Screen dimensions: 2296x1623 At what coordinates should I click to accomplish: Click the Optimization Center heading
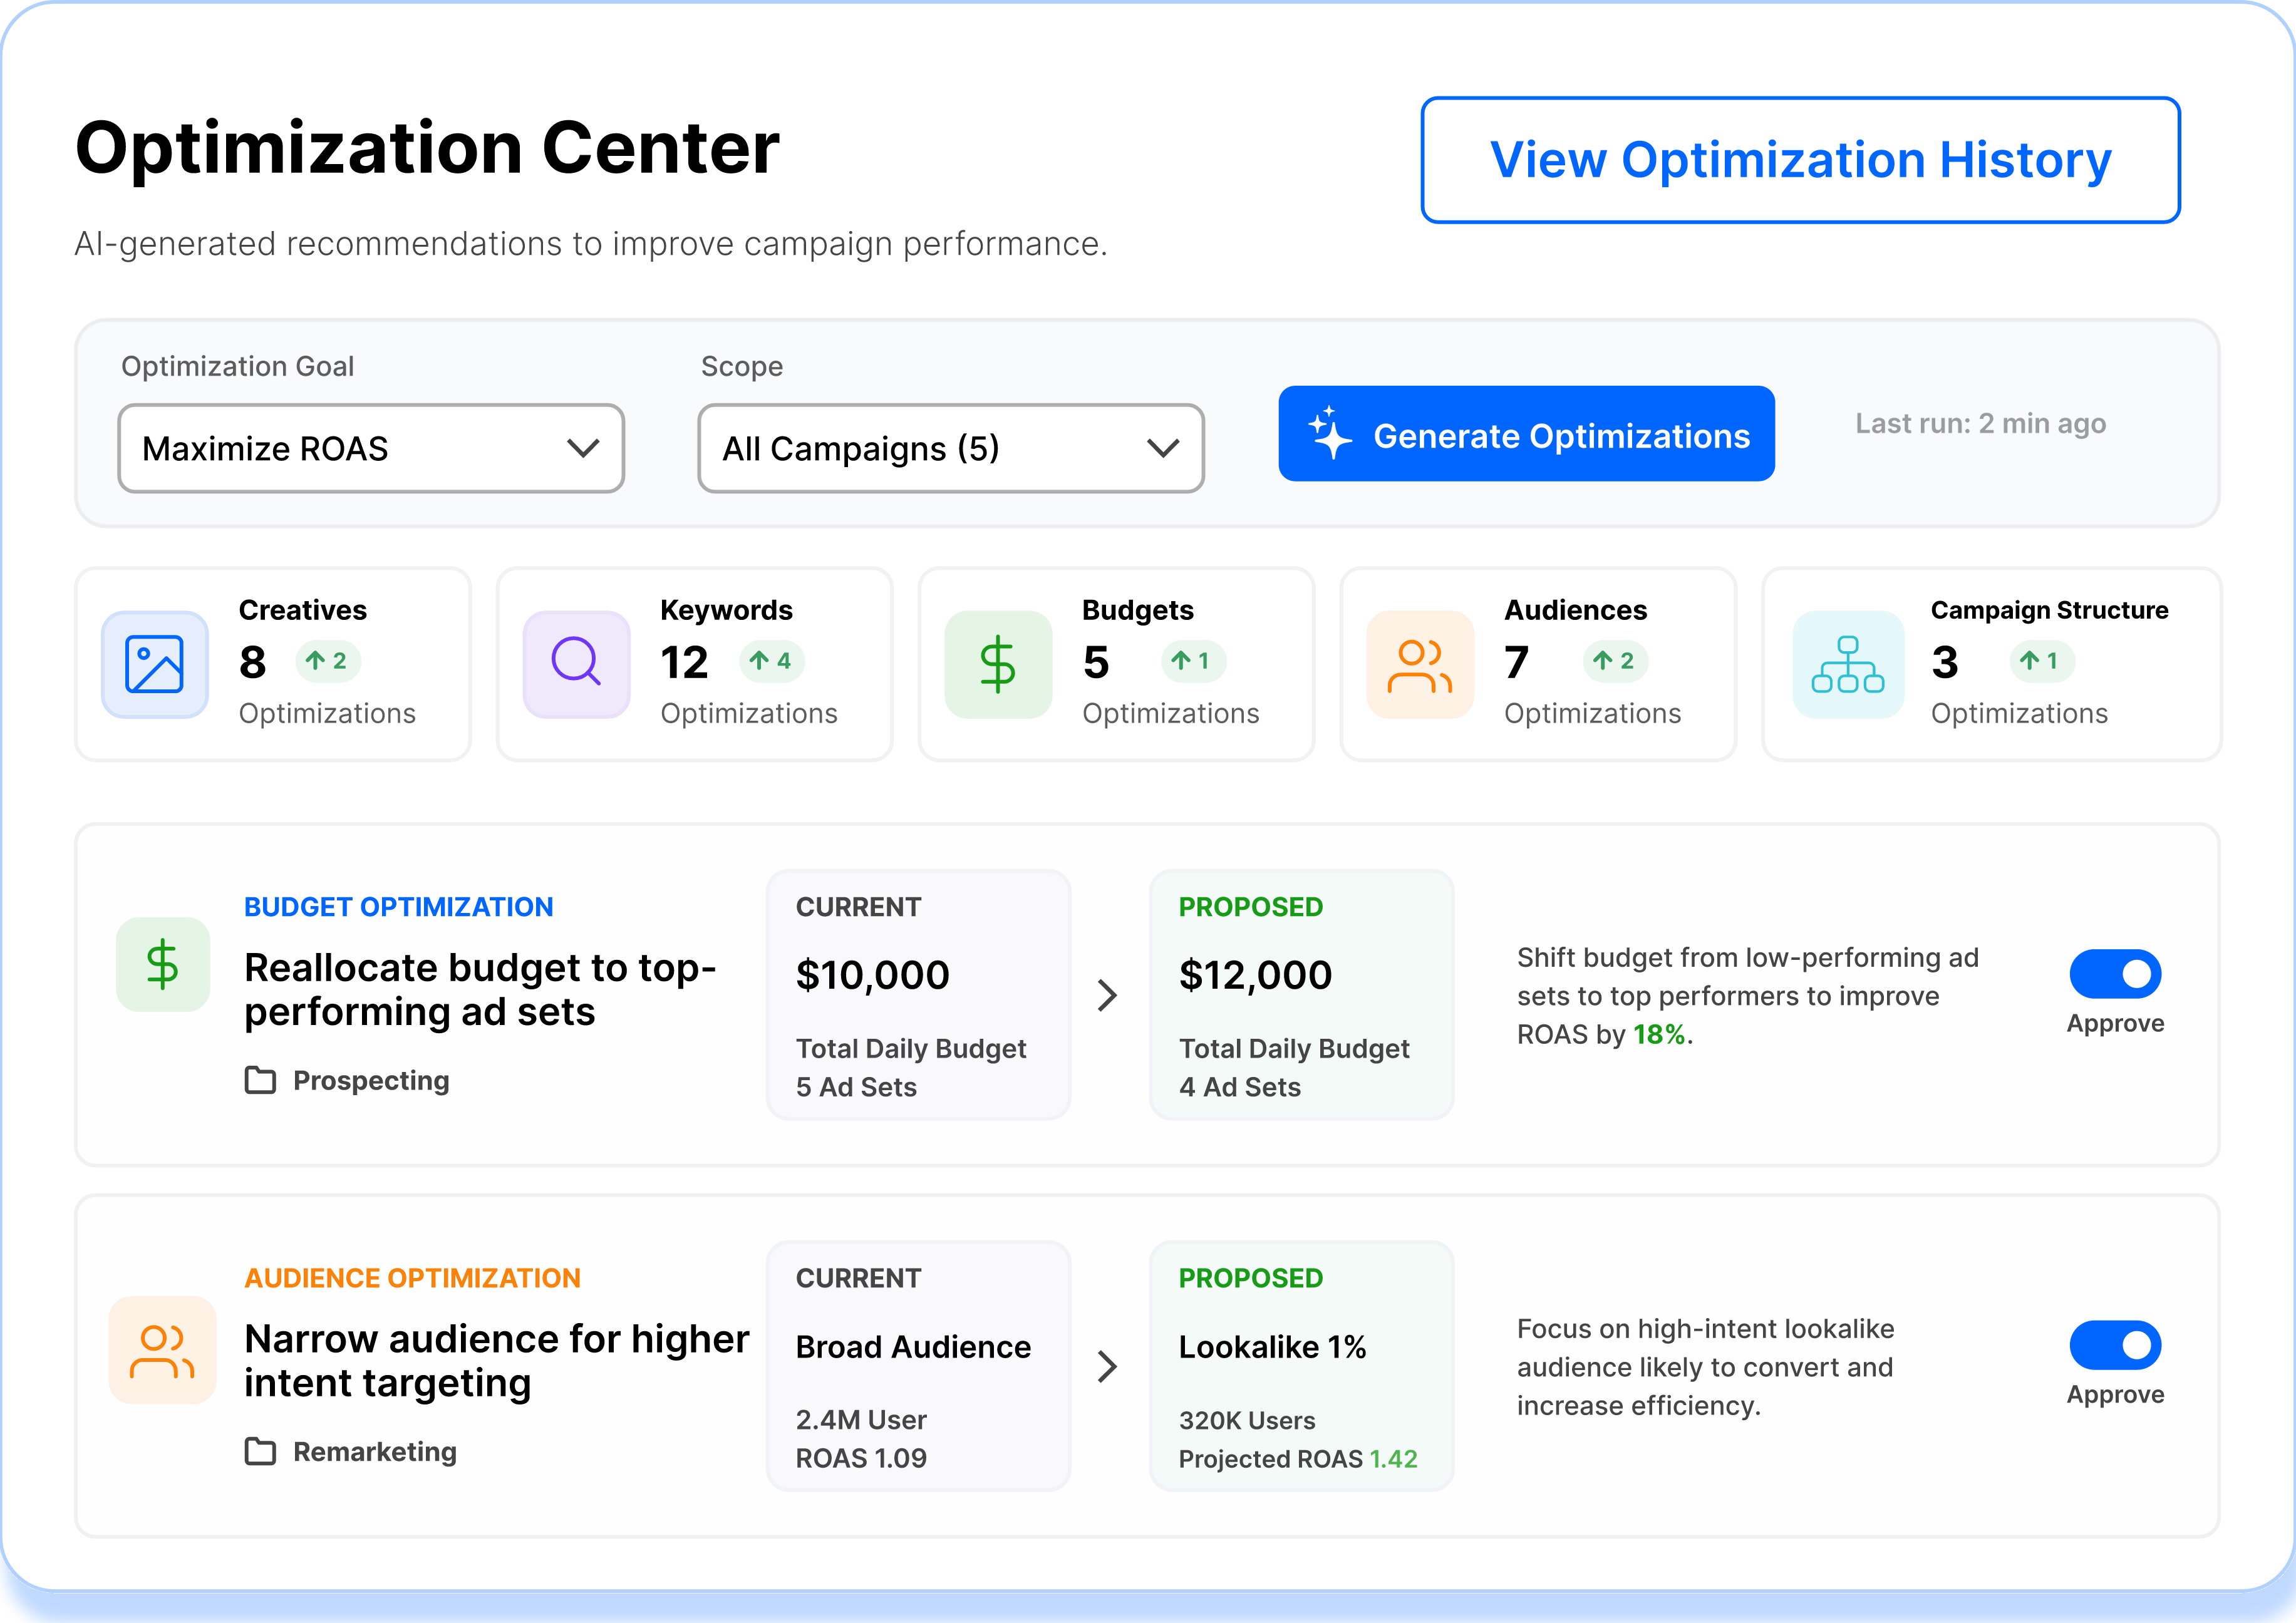click(x=427, y=149)
